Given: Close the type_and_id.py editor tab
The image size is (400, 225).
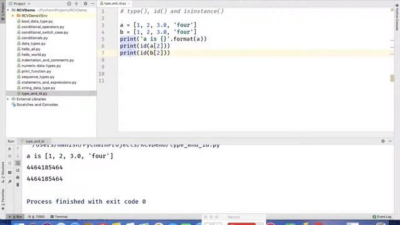Looking at the screenshot, I should click(129, 4).
